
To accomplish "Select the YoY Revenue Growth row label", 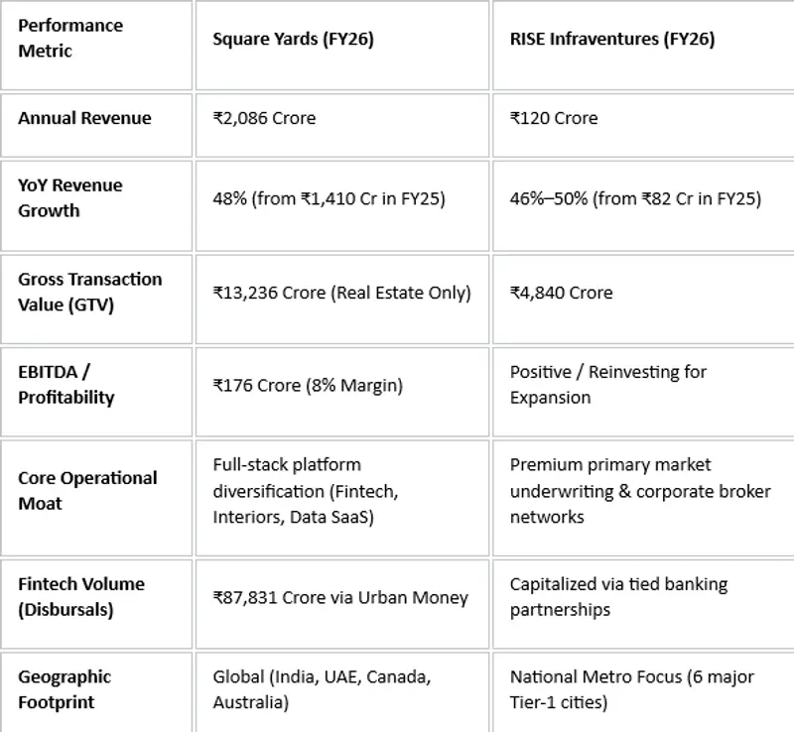I will pos(96,205).
